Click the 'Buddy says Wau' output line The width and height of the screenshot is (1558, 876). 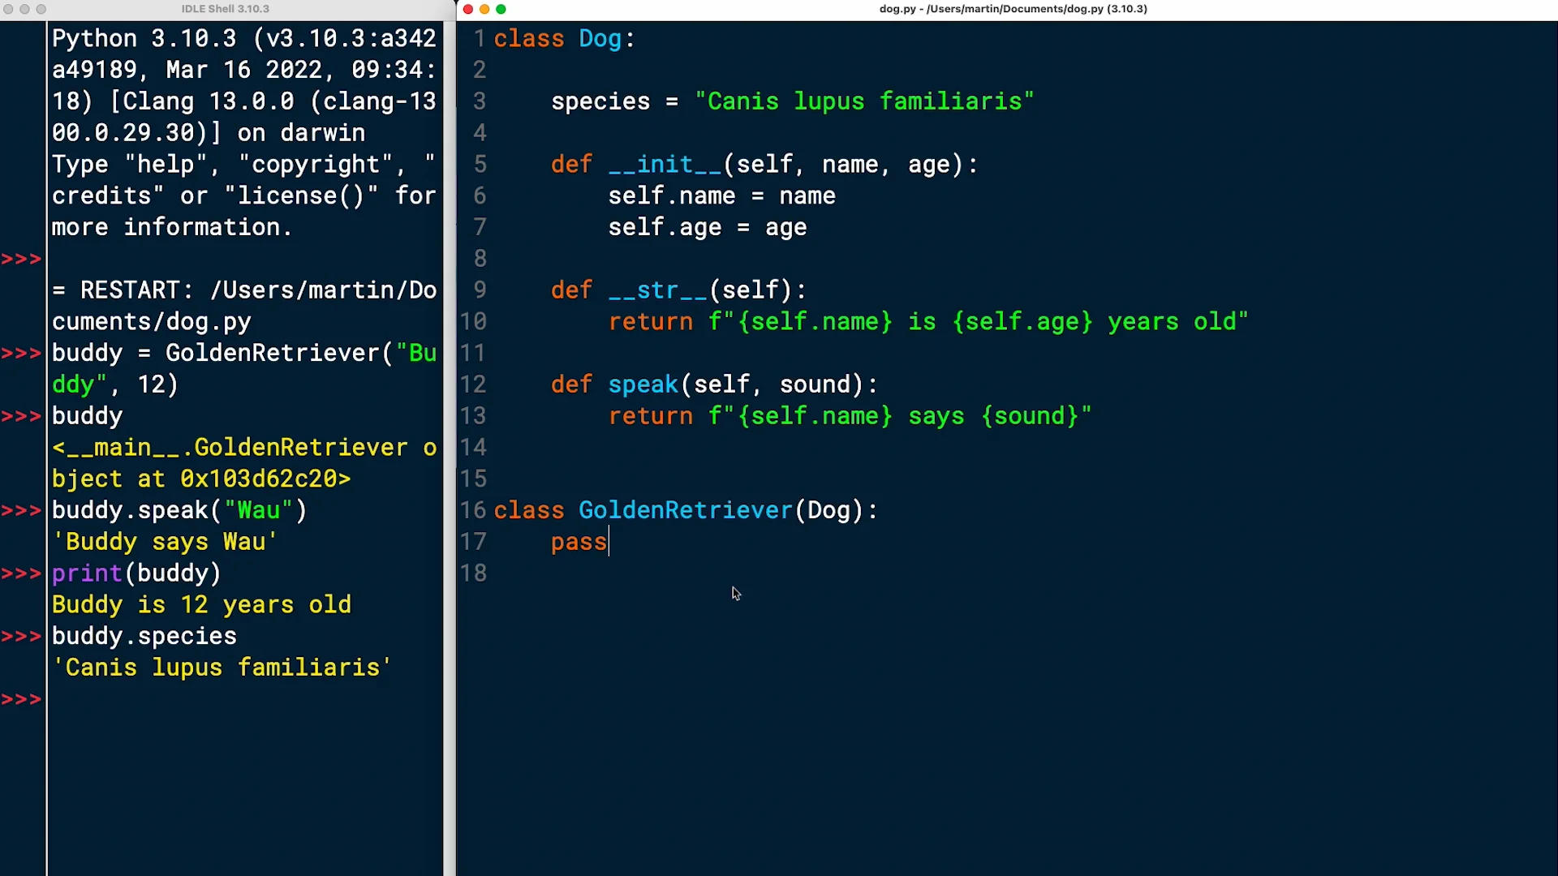165,542
